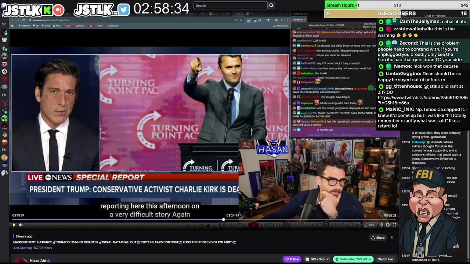Click red square channel avatar in sidebar
Image resolution: width=470 pixels, height=264 pixels.
(4, 79)
